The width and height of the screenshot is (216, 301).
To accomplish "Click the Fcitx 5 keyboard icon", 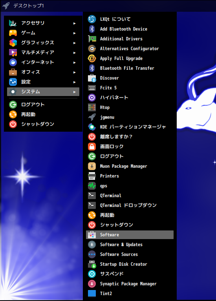I will coord(92,88).
